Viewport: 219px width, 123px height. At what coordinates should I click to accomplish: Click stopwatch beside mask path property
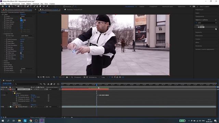click(17, 95)
